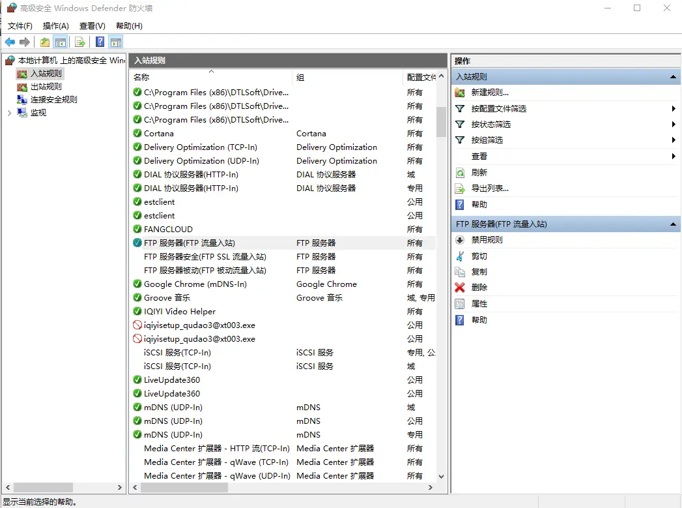Click 帮助 under the 入站规则 section

pos(479,205)
